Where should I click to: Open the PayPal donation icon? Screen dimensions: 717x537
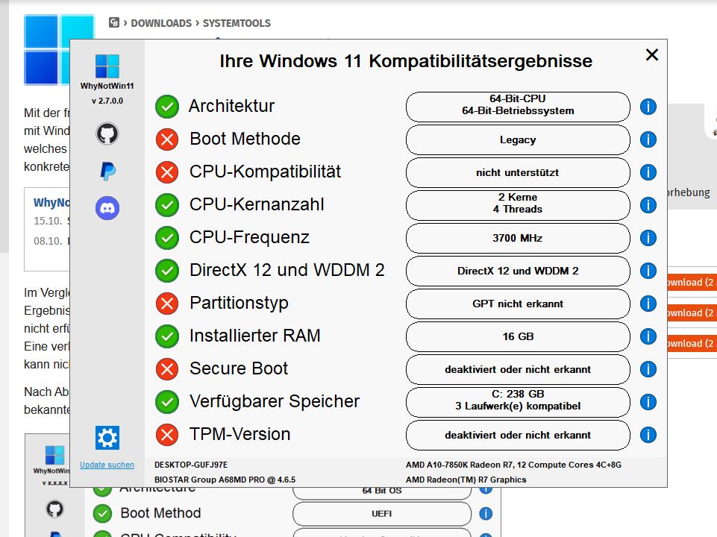[x=107, y=171]
